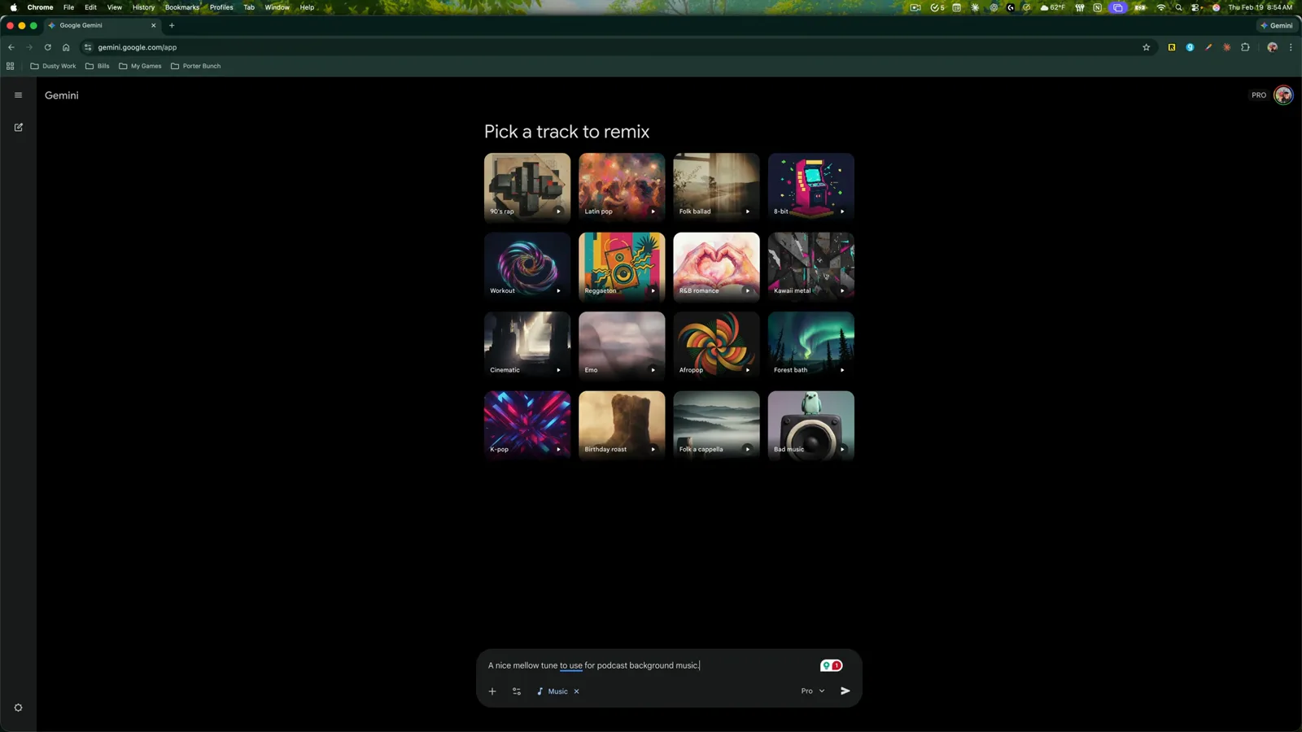Open the Pro model selector dropdown
This screenshot has width=1302, height=732.
[x=812, y=691]
